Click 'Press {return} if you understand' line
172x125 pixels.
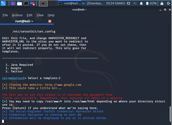50,108
